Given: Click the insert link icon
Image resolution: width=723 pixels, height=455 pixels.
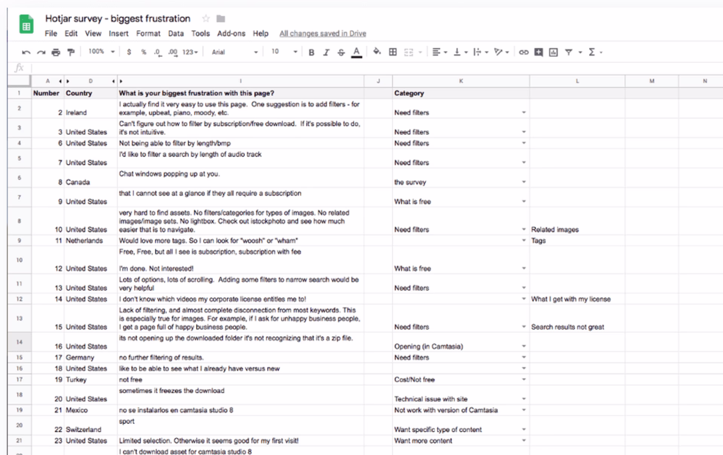Looking at the screenshot, I should coord(523,52).
